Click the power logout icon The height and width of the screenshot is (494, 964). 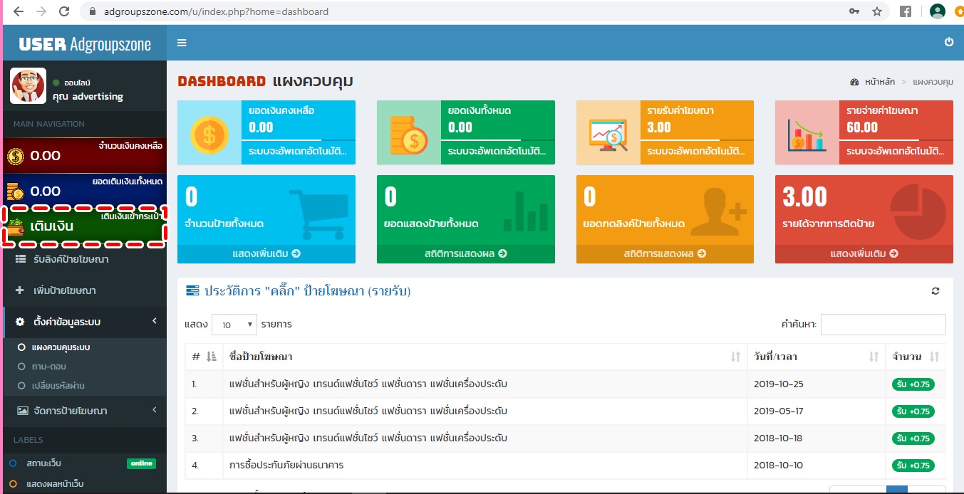(x=948, y=43)
